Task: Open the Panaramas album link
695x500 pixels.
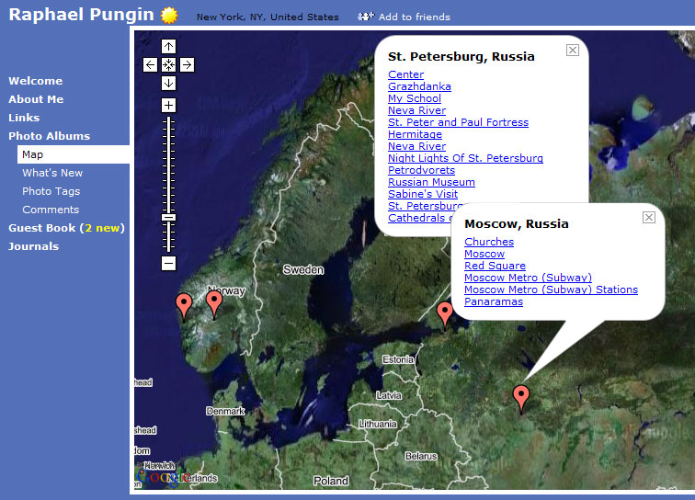Action: point(494,301)
